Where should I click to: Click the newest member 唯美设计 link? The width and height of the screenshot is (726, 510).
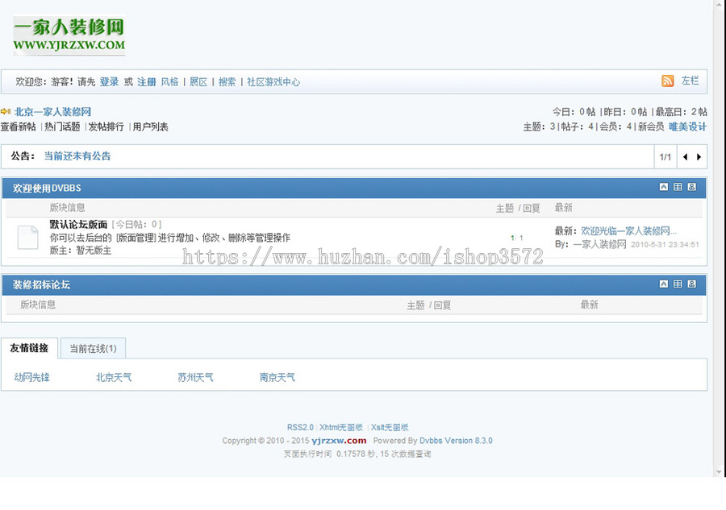click(688, 126)
